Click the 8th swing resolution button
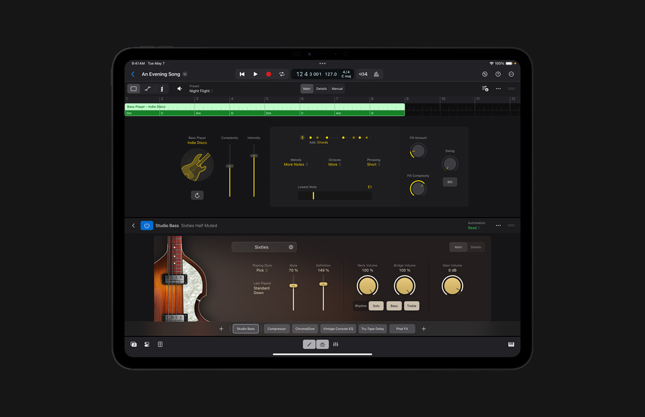Viewport: 645px width, 417px height. [449, 181]
